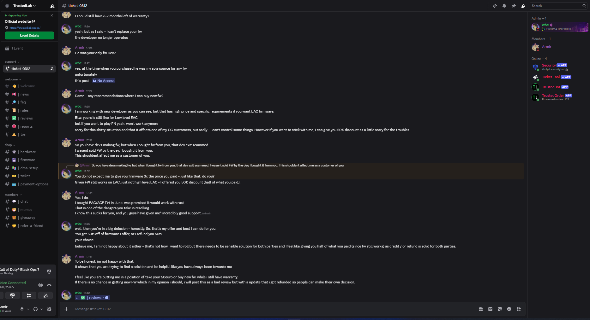Open the soundboard icon in voice panel
The image size is (590, 320).
click(45, 295)
